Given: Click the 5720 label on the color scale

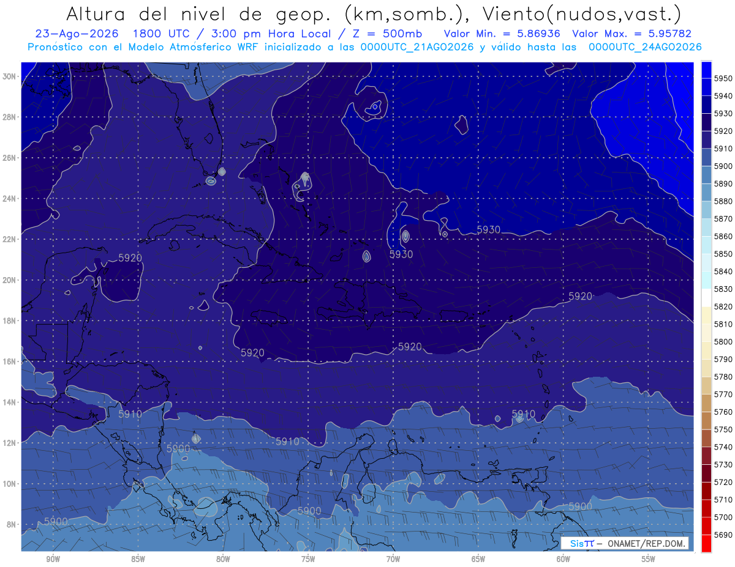Looking at the screenshot, I should [723, 482].
